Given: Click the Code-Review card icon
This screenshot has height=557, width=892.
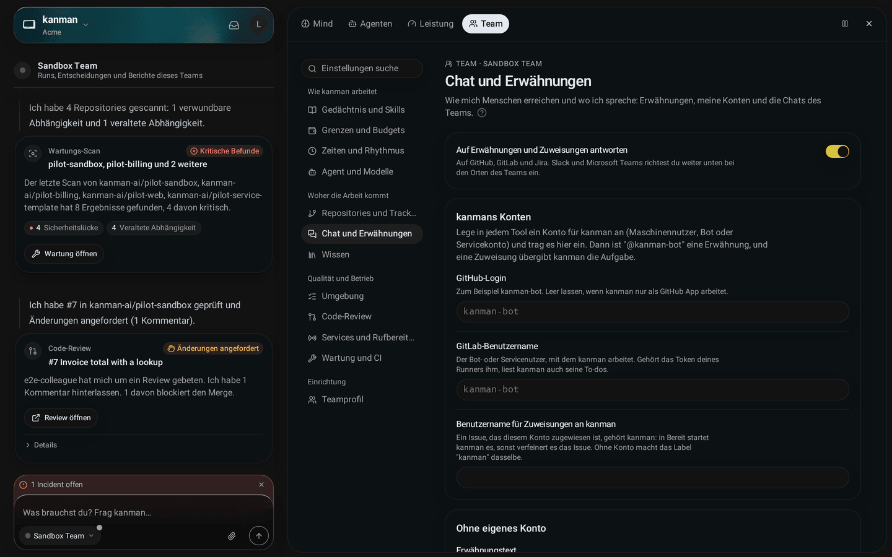Looking at the screenshot, I should [33, 351].
